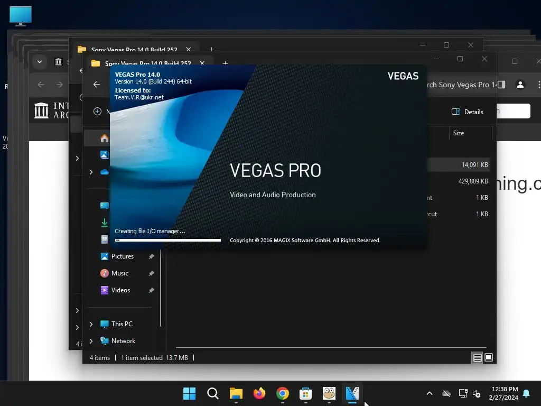Add a new tab in front Explorer window
This screenshot has width=541, height=406.
[x=225, y=63]
